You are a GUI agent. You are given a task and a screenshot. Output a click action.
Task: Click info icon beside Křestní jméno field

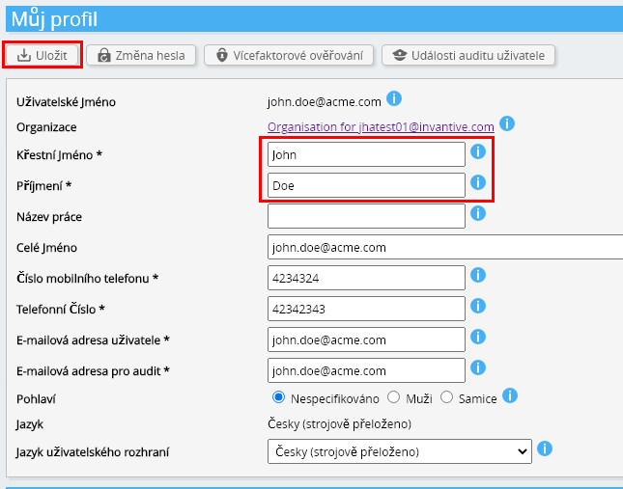[478, 151]
